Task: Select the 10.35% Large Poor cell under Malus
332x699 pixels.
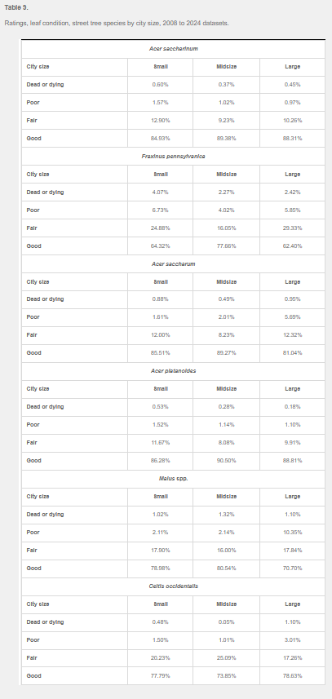Action: [x=292, y=533]
